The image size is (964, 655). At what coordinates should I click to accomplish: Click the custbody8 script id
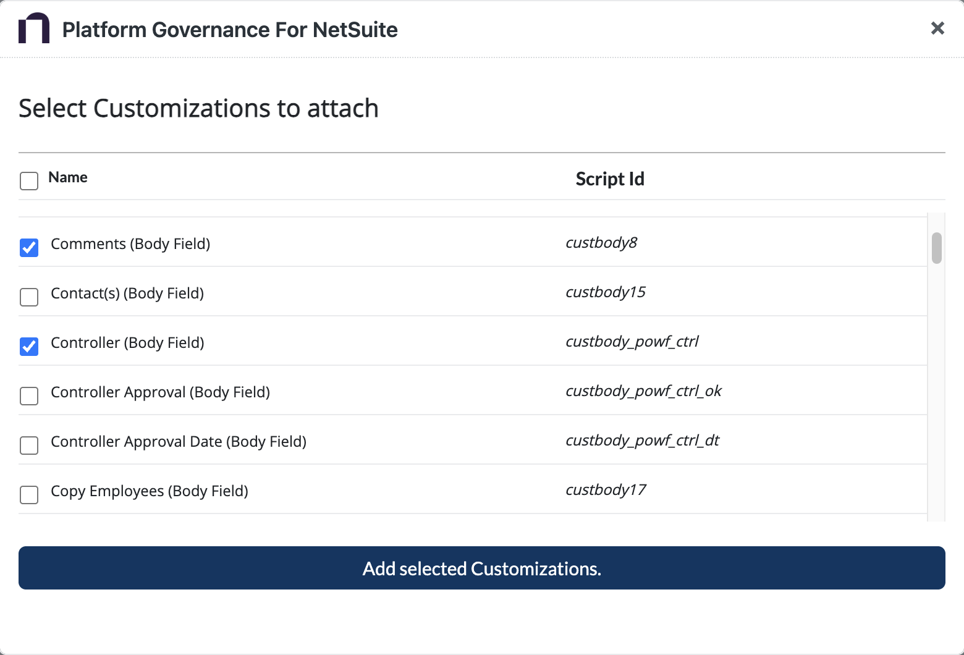click(601, 243)
